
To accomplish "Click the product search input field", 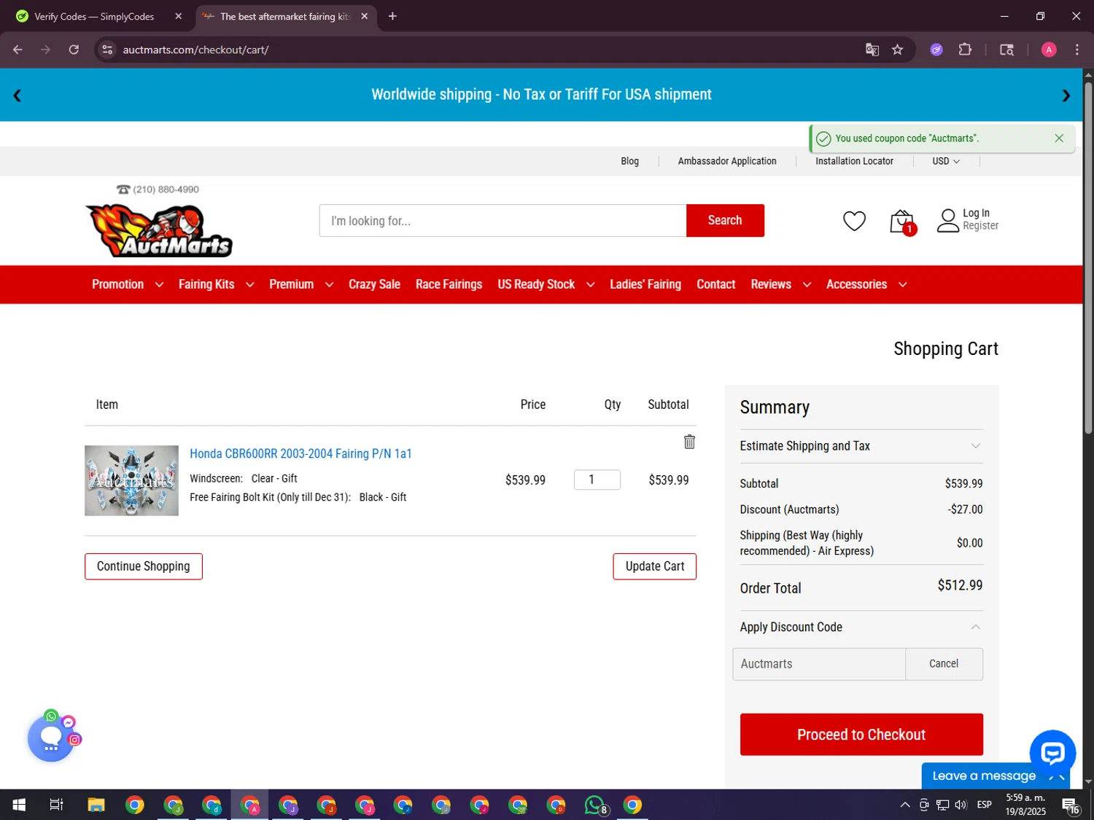I will coord(503,220).
